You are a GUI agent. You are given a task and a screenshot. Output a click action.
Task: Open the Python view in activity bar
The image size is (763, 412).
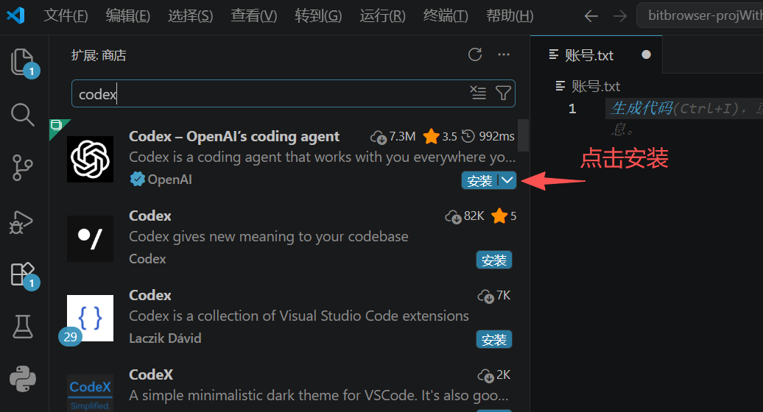tap(22, 379)
